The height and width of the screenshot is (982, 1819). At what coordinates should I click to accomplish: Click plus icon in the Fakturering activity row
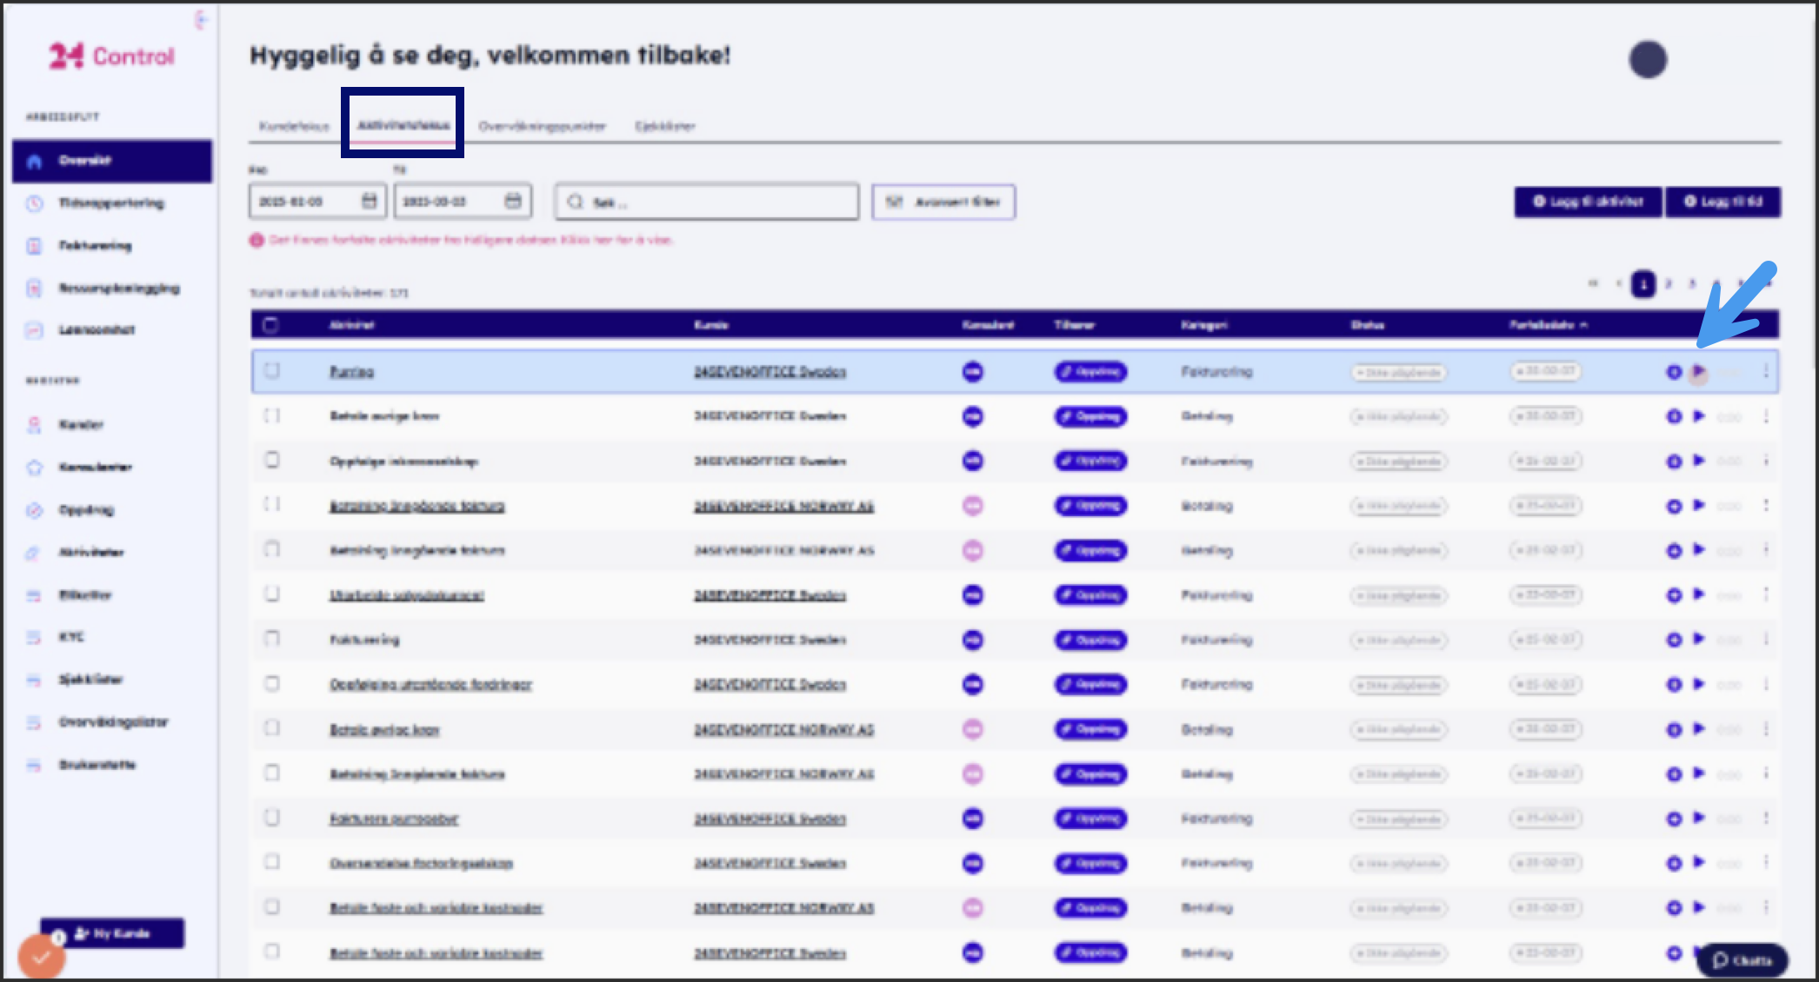(1674, 640)
